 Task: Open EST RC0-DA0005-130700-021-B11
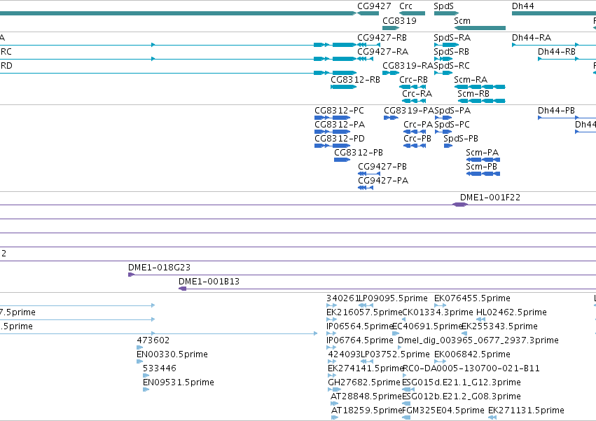[x=471, y=368]
